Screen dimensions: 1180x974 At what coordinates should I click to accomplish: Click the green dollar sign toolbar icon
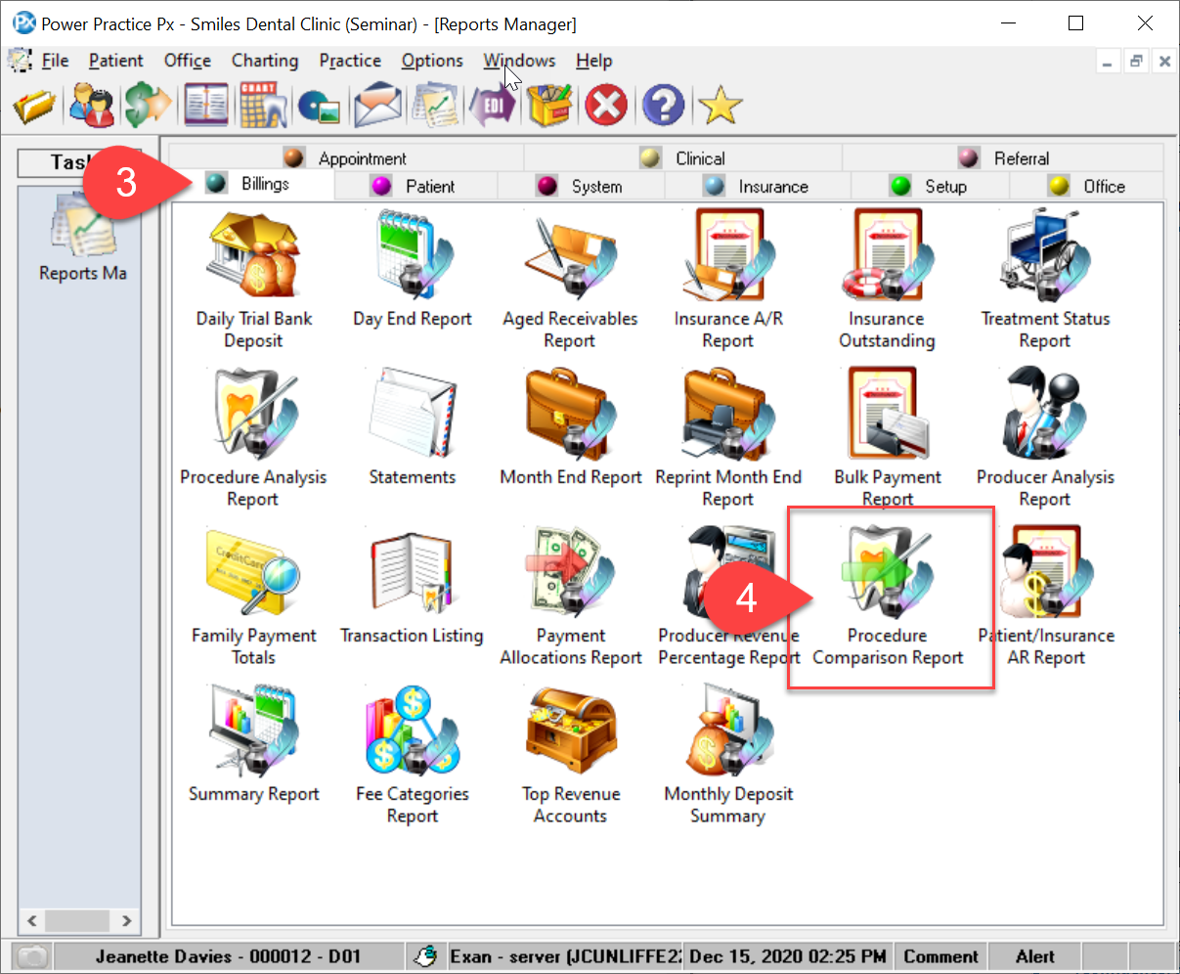[148, 105]
